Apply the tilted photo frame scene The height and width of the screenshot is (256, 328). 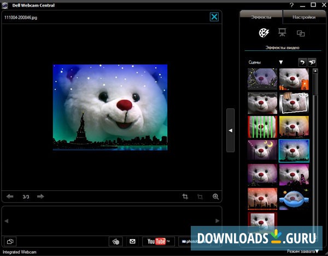[x=294, y=103]
